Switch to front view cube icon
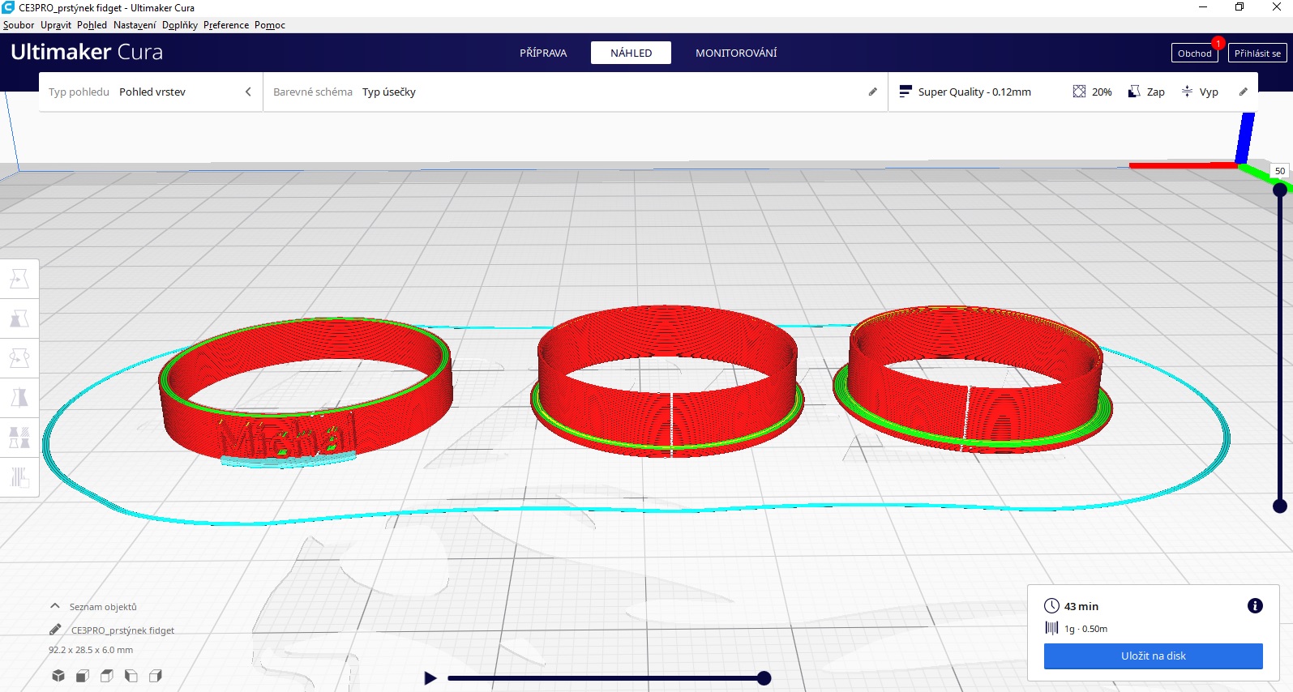 tap(83, 675)
